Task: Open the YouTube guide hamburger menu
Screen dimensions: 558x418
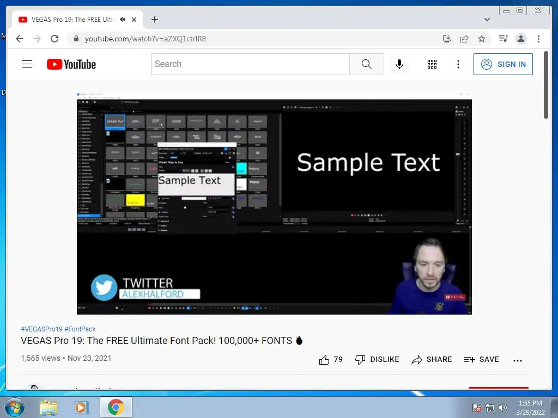Action: click(x=27, y=64)
